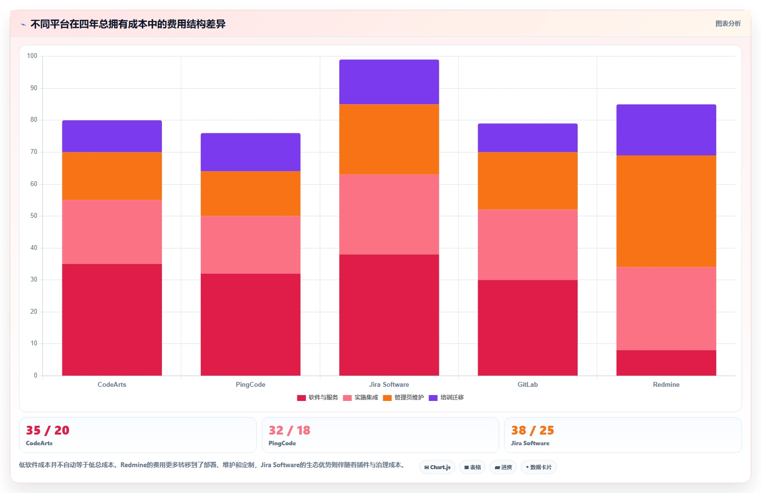Select the CodeArts 培训迁移 purple bar segment
761x493 pixels.
coord(112,136)
